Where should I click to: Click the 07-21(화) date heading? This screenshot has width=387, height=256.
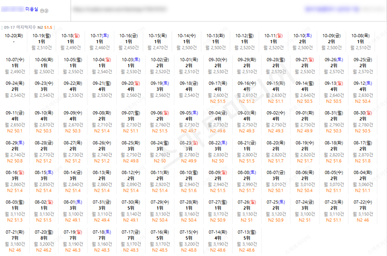(15, 232)
